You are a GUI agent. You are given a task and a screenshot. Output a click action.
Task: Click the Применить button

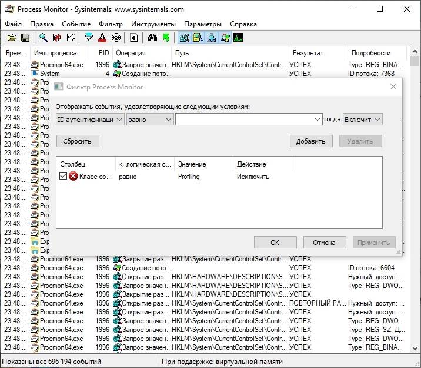click(x=374, y=243)
